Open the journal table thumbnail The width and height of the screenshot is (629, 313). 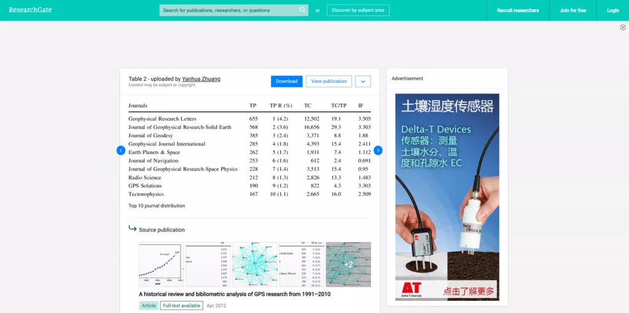coord(302,264)
